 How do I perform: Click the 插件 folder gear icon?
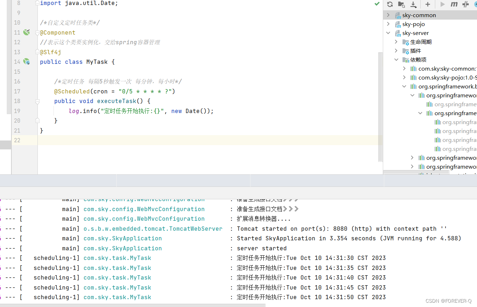[x=406, y=51]
